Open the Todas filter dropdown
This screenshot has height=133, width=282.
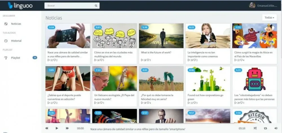coord(269,17)
